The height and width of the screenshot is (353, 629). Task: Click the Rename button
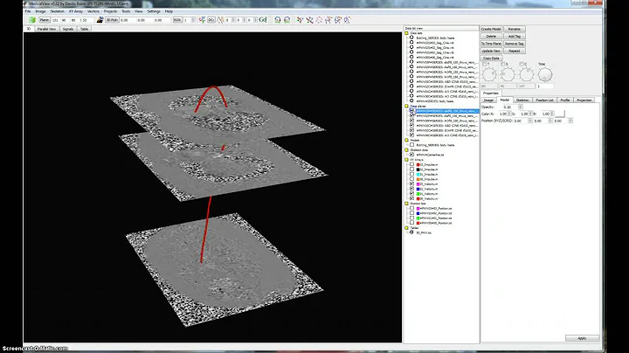click(x=515, y=29)
